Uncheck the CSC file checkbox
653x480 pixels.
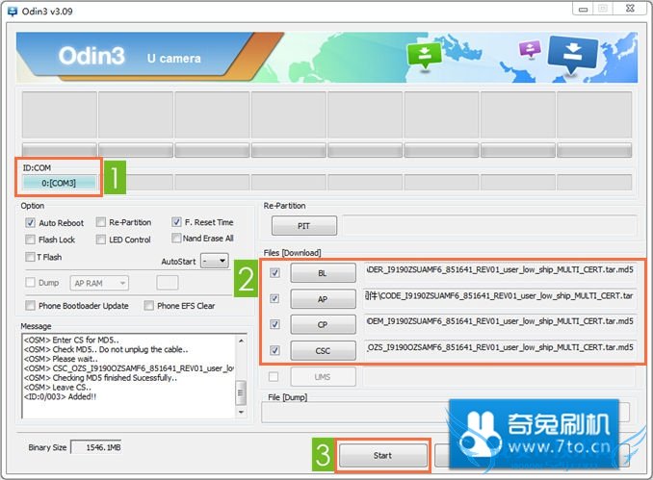274,350
